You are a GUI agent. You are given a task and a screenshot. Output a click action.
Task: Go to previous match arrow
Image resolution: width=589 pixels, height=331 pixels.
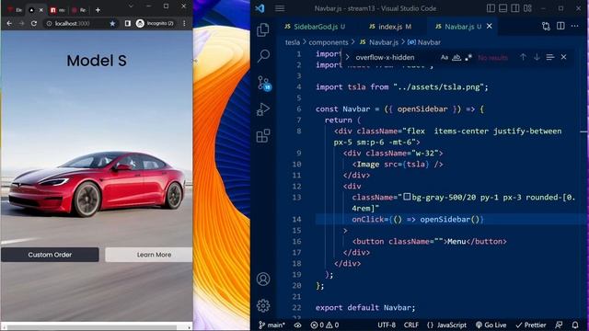523,57
